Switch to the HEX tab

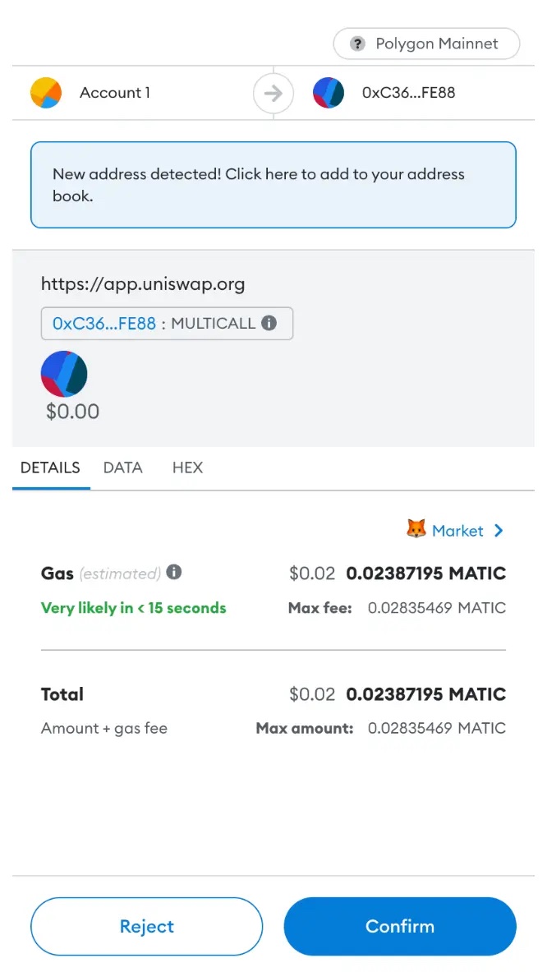[187, 468]
